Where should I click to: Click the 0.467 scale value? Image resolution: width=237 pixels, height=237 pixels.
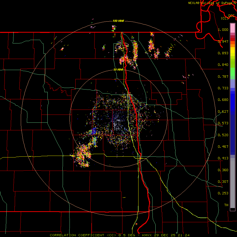pyautogui.click(x=223, y=147)
